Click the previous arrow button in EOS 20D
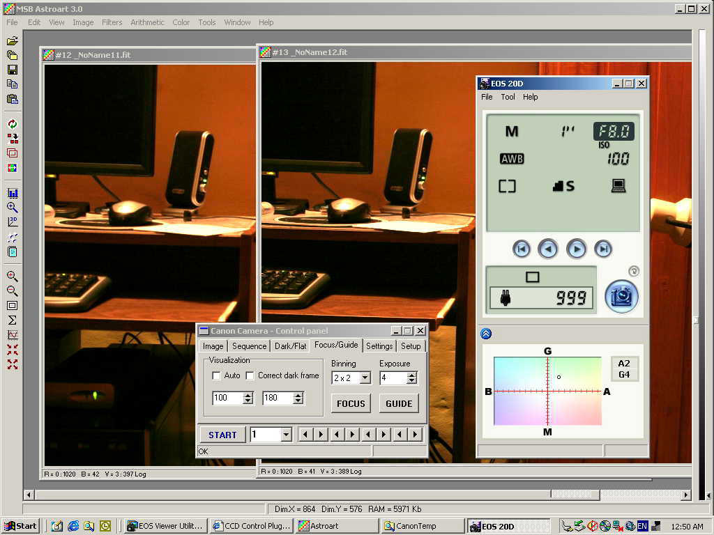This screenshot has width=714, height=535. 548,249
